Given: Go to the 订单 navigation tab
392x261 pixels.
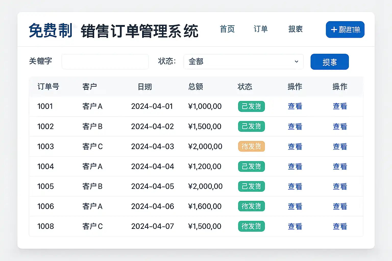Looking at the screenshot, I should 261,29.
